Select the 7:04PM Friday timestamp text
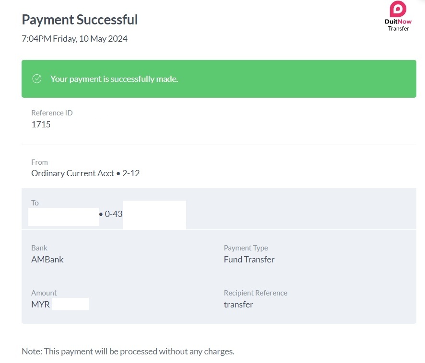Viewport: 425px width, 363px height. (74, 39)
